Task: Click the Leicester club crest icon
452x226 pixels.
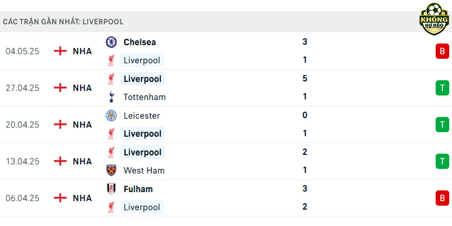Action: 111,116
